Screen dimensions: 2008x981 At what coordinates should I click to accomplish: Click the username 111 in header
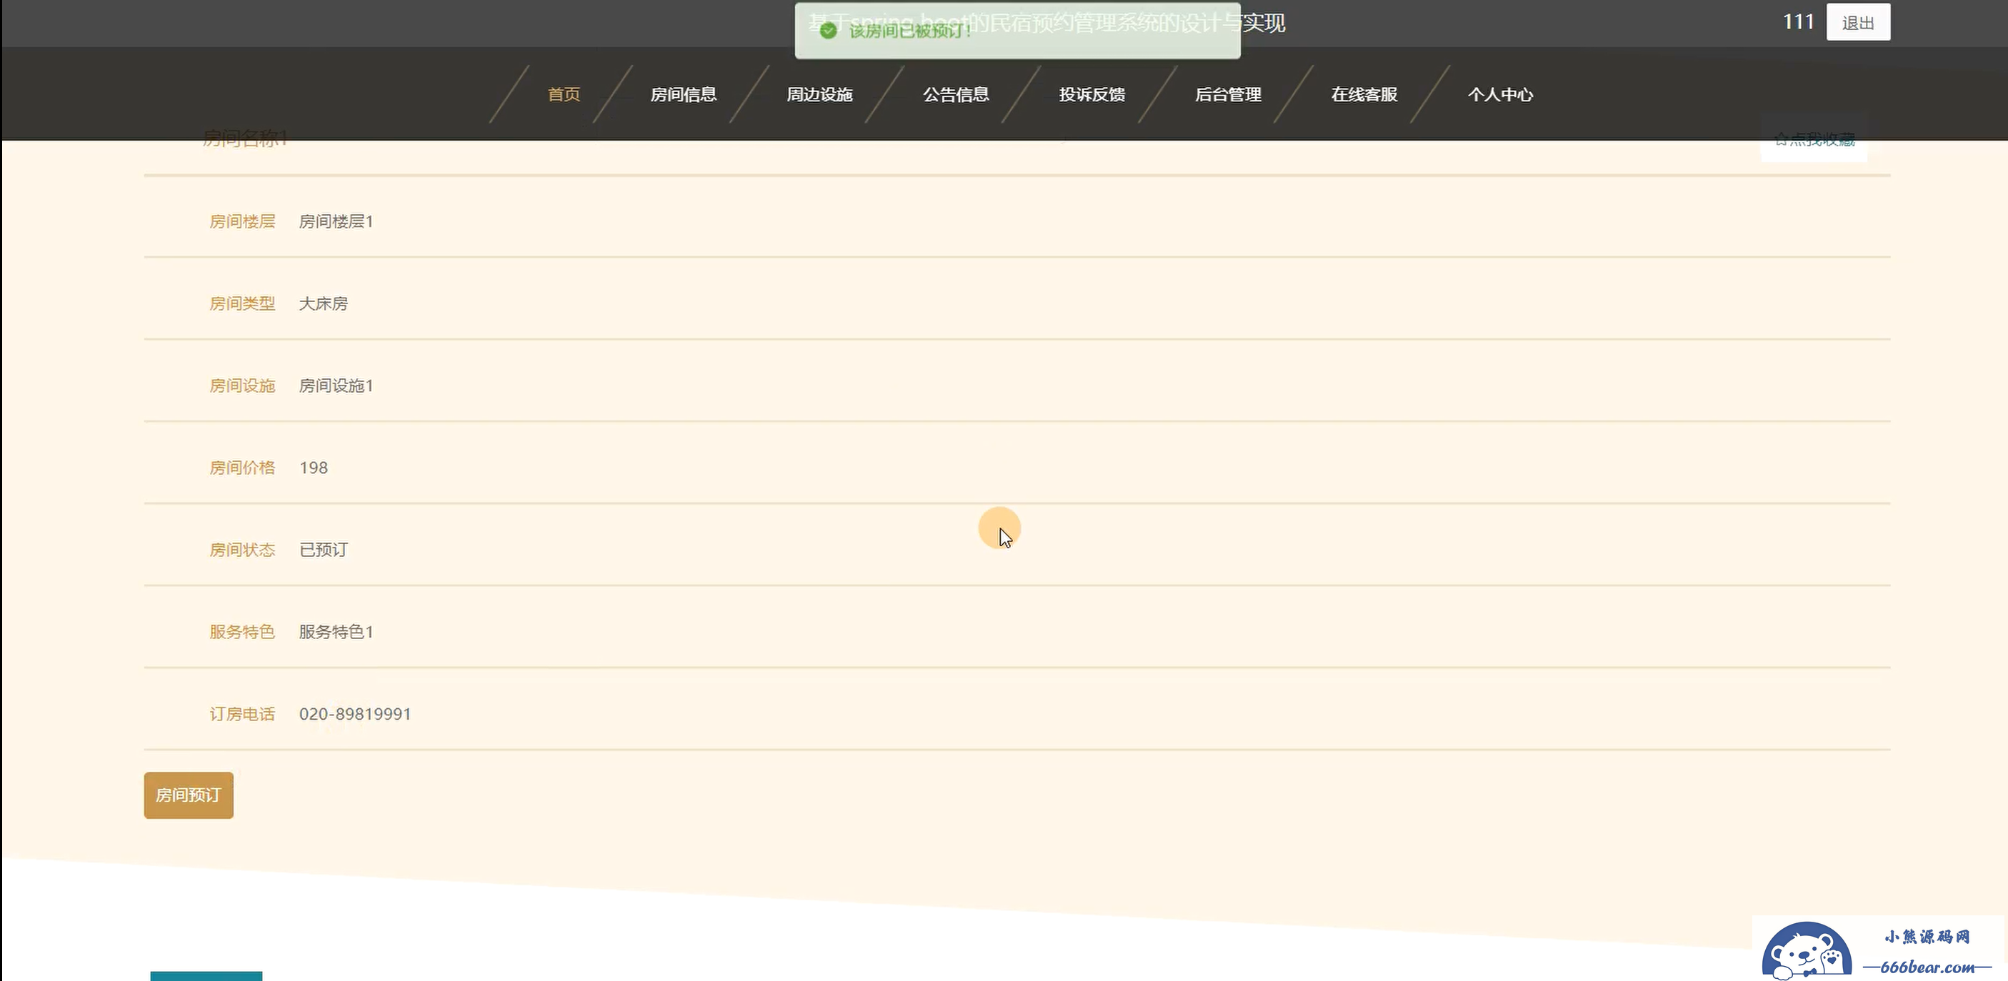coord(1798,22)
